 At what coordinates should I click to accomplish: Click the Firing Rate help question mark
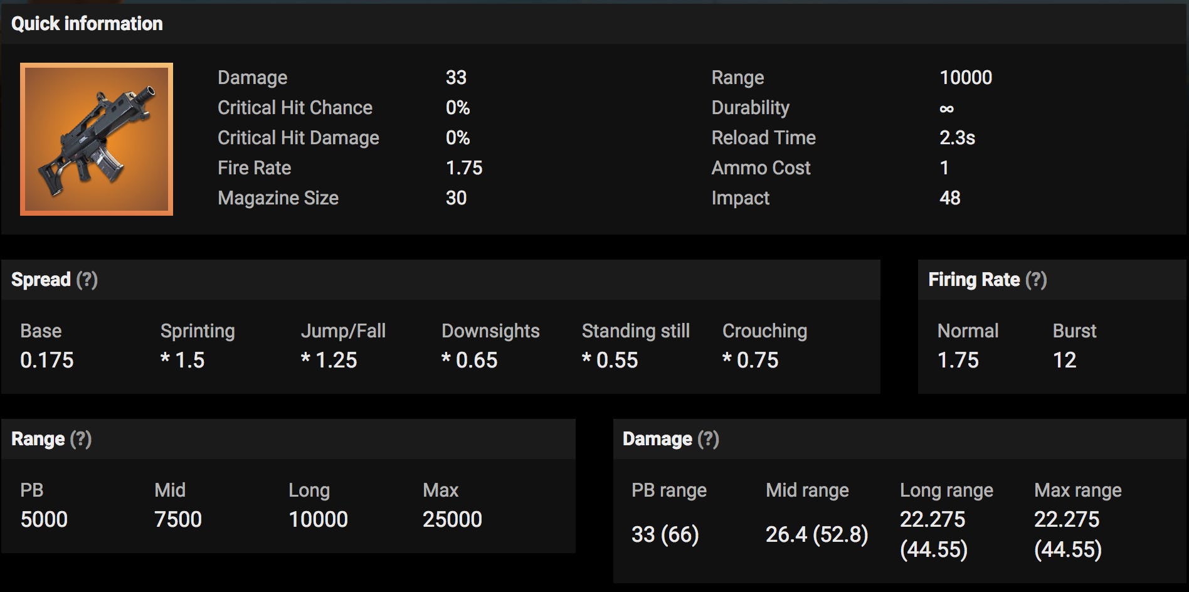coord(1036,280)
